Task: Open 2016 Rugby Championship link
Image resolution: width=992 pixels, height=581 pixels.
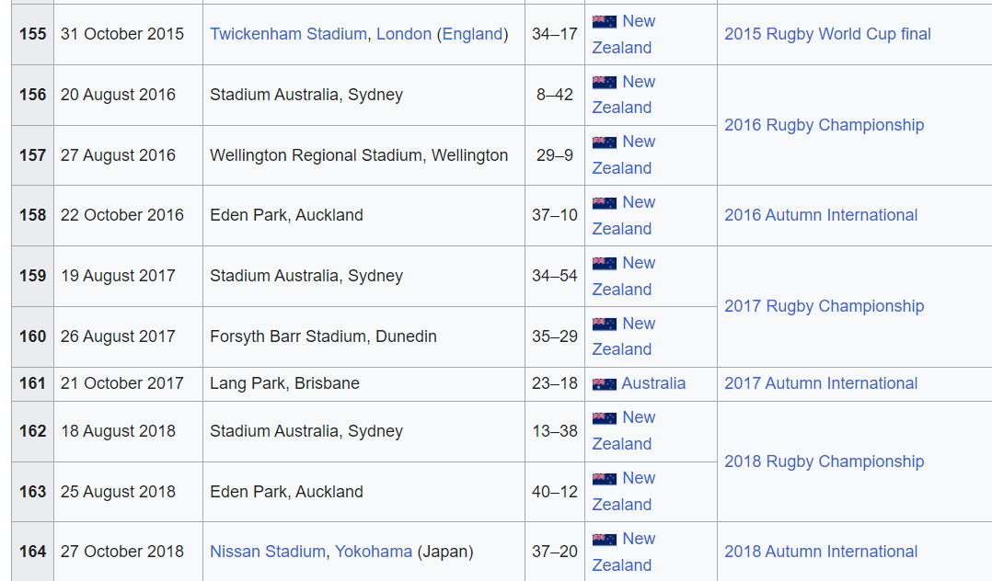Action: click(824, 125)
